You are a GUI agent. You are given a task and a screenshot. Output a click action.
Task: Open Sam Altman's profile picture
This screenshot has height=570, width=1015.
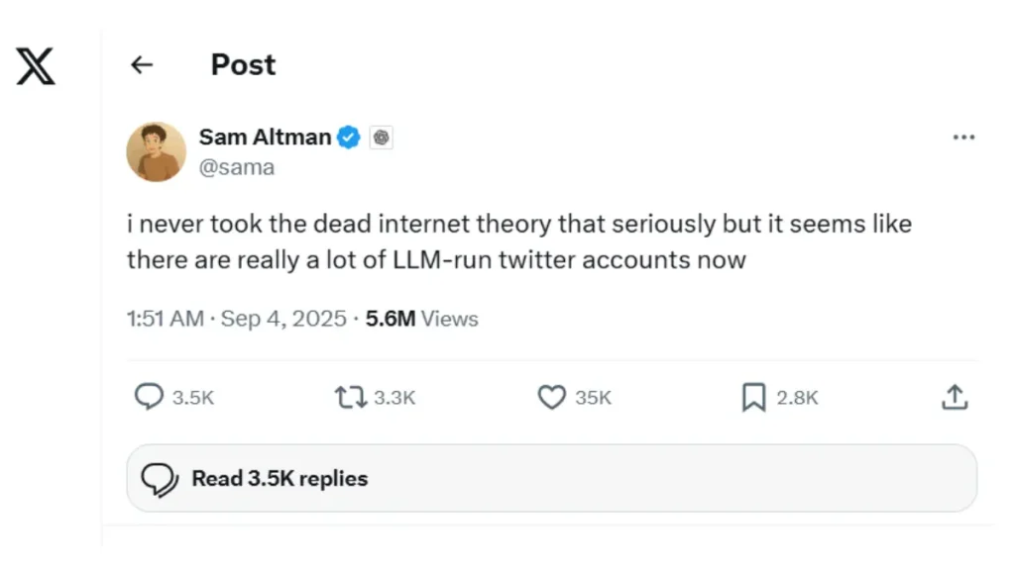156,151
